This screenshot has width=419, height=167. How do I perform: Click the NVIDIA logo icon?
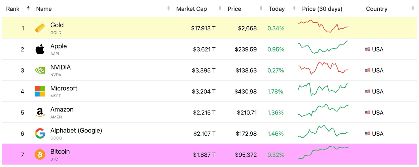coord(40,70)
